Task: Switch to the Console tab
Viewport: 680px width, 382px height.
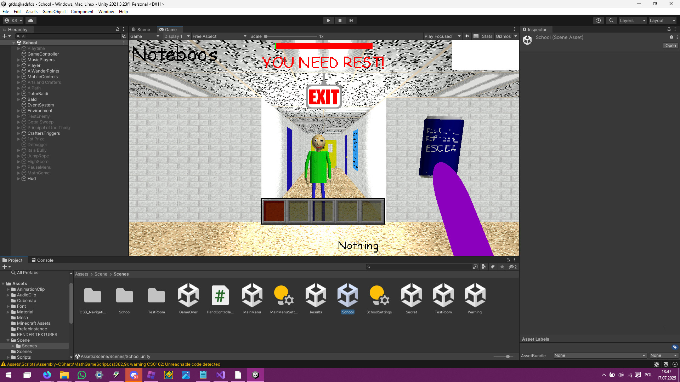Action: pyautogui.click(x=45, y=260)
